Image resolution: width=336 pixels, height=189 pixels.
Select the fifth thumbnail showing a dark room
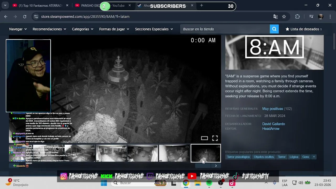coord(143,153)
